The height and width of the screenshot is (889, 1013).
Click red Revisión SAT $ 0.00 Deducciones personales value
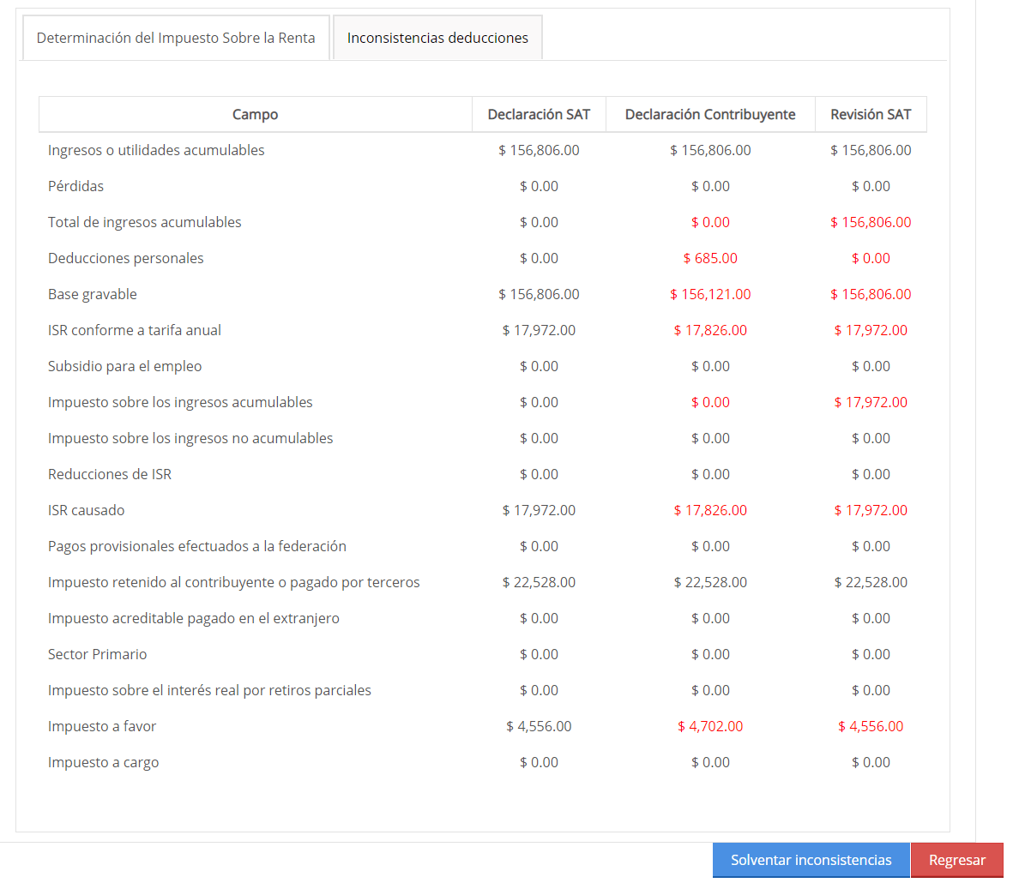pyautogui.click(x=871, y=258)
